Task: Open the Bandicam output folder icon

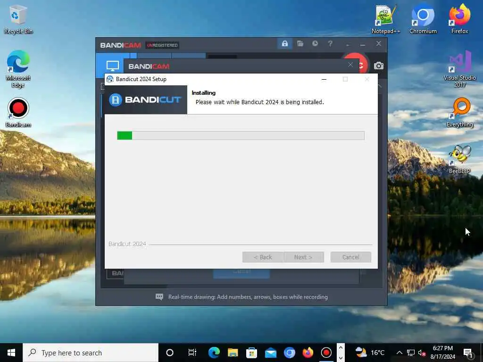Action: click(x=300, y=44)
